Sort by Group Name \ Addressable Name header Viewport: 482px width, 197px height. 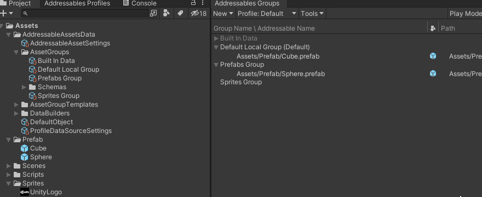tap(264, 28)
